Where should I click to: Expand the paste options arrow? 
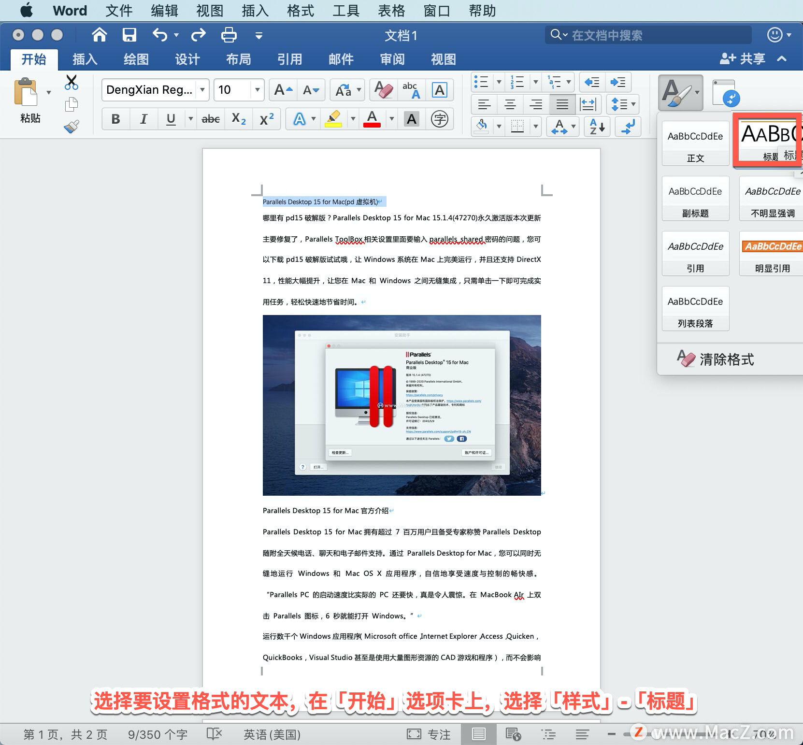point(49,92)
